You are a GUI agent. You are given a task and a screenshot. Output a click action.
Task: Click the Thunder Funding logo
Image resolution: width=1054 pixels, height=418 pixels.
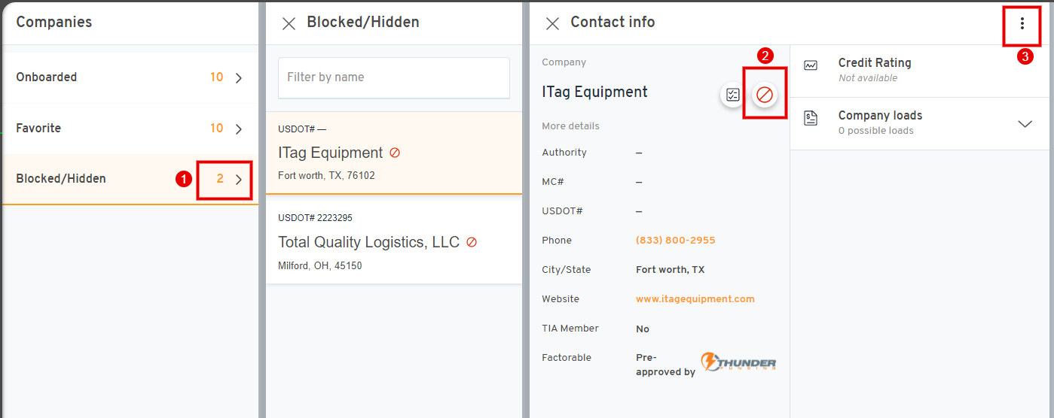pyautogui.click(x=738, y=362)
